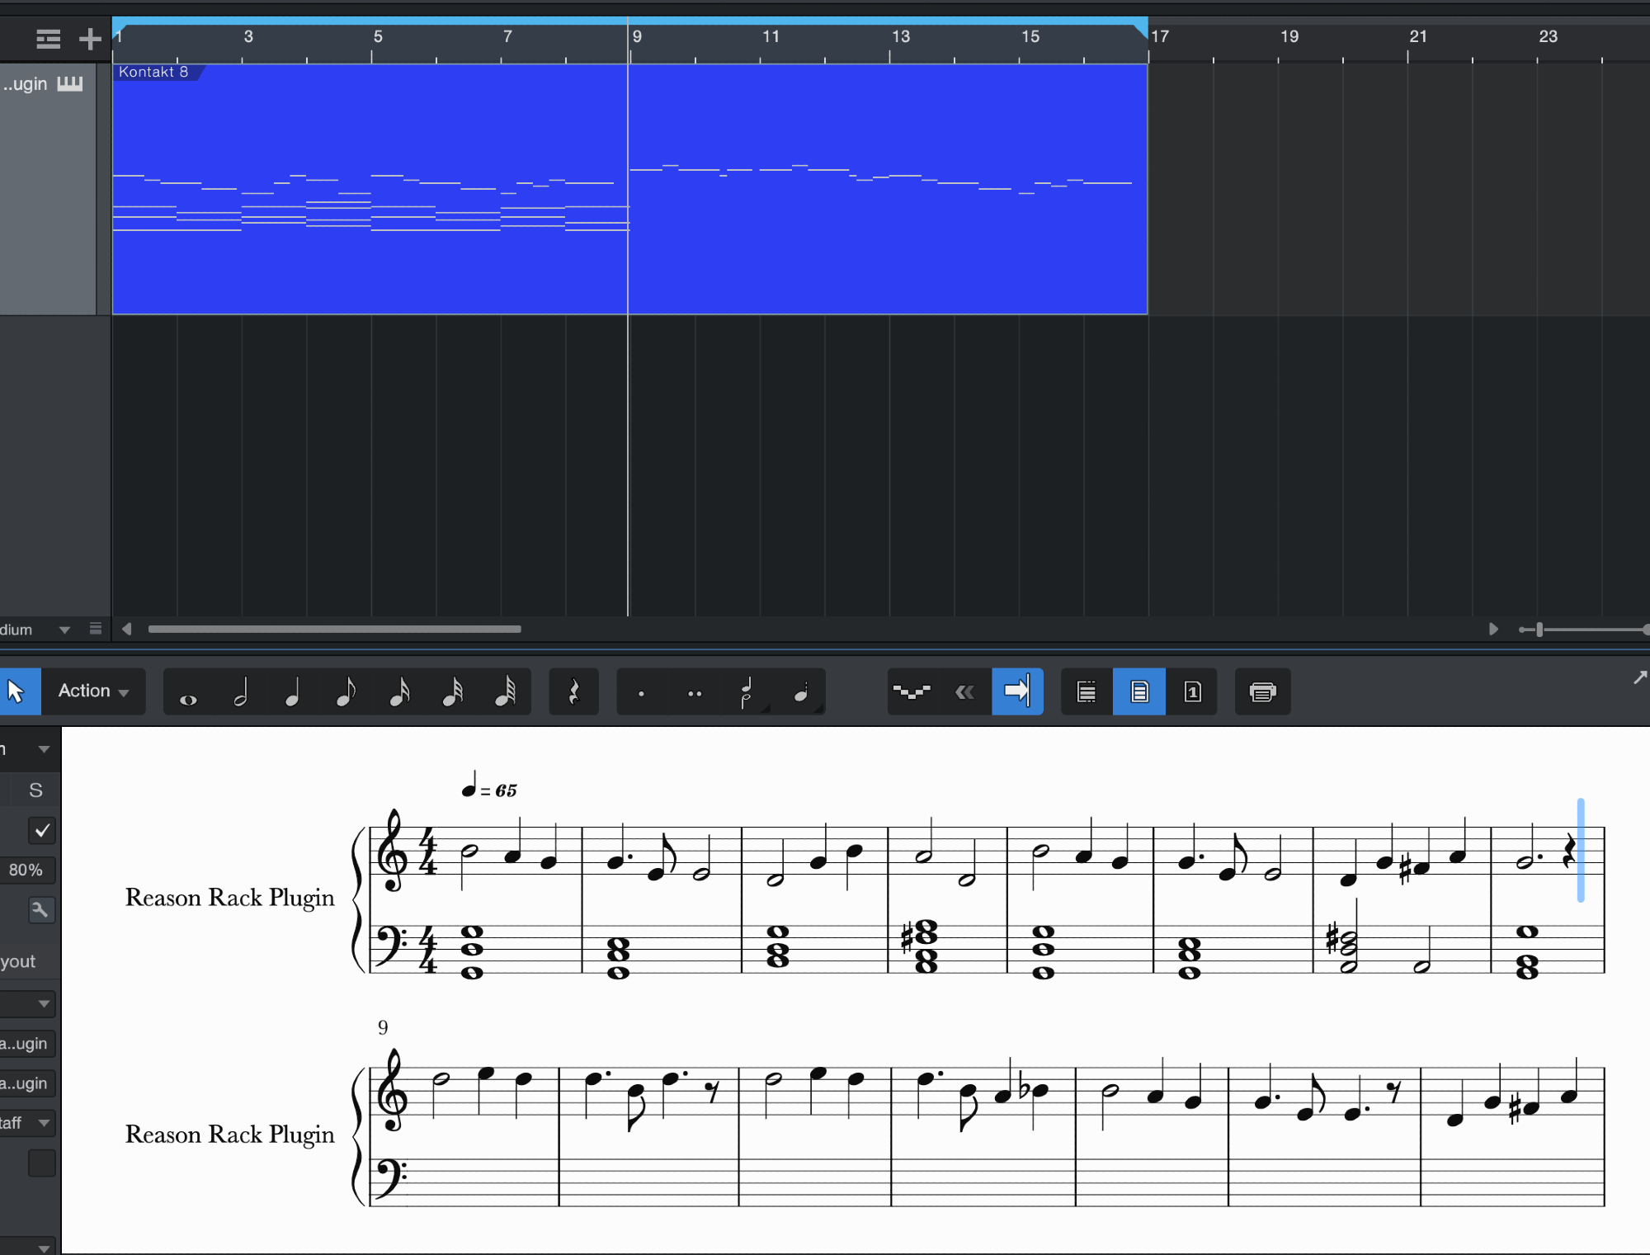This screenshot has height=1255, width=1650.
Task: Uncheck the checked box in side panel
Action: pyautogui.click(x=42, y=830)
